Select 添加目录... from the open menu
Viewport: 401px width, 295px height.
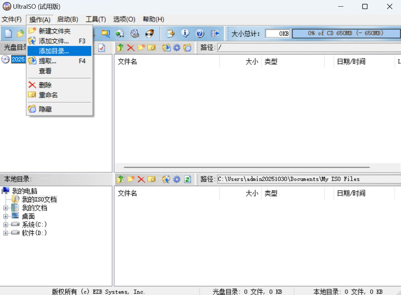[54, 51]
